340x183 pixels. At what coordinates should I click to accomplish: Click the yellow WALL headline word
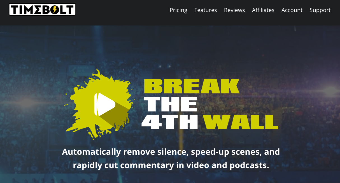click(x=240, y=122)
